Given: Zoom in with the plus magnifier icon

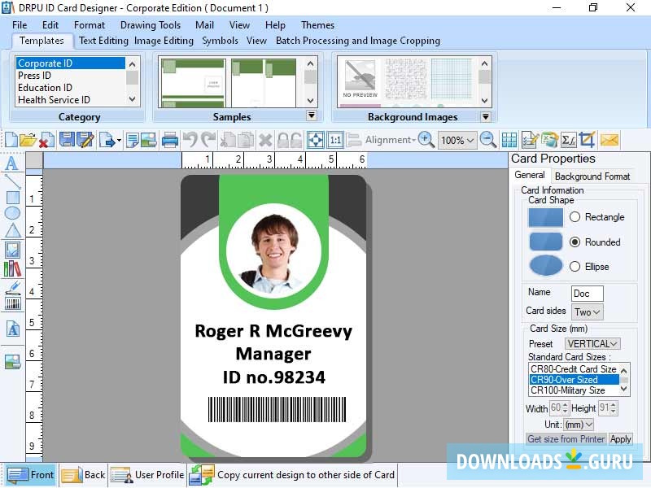Looking at the screenshot, I should [x=426, y=140].
